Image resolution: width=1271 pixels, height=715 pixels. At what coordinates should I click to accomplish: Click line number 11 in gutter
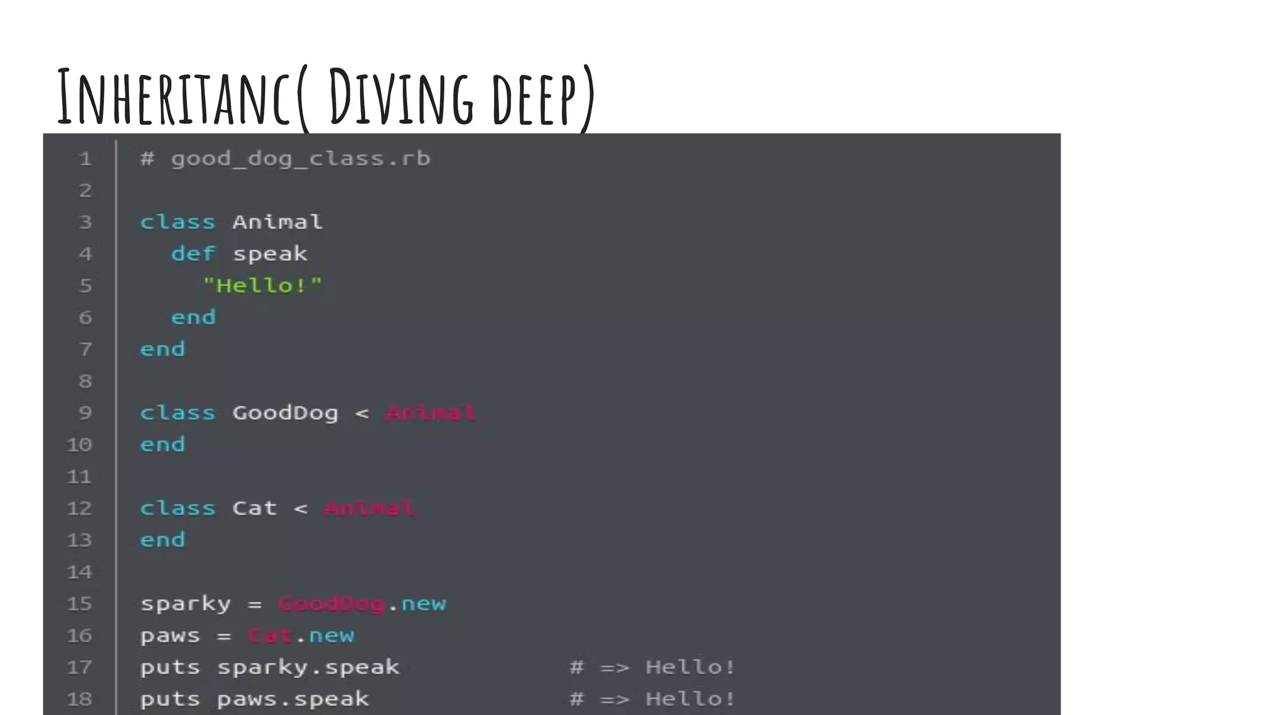coord(79,477)
